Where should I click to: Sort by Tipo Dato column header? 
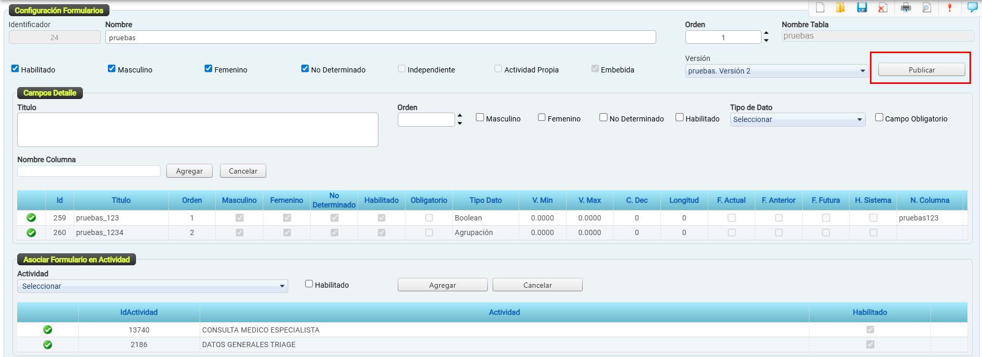click(485, 200)
